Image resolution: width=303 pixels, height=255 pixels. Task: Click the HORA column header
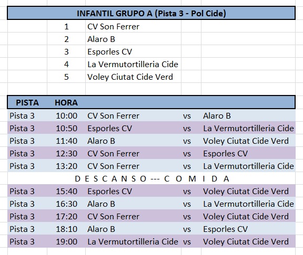[66, 102]
